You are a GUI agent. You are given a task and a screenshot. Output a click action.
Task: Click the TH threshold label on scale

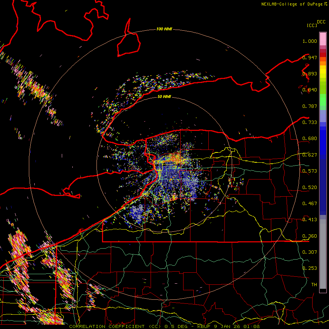point(314,285)
